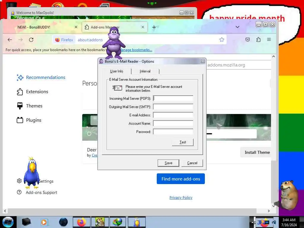Open the Firefox hamburger menu

(x=269, y=39)
